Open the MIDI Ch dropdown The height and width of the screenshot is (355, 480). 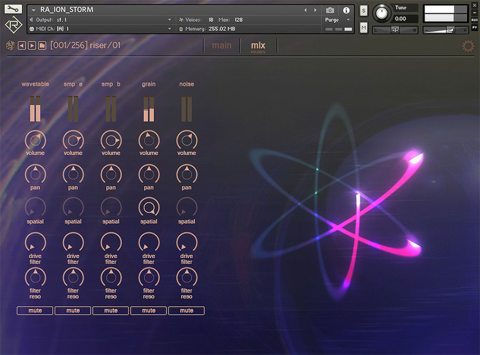(170, 29)
